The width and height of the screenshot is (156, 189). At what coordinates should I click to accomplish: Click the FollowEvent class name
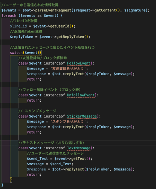(x=79, y=63)
